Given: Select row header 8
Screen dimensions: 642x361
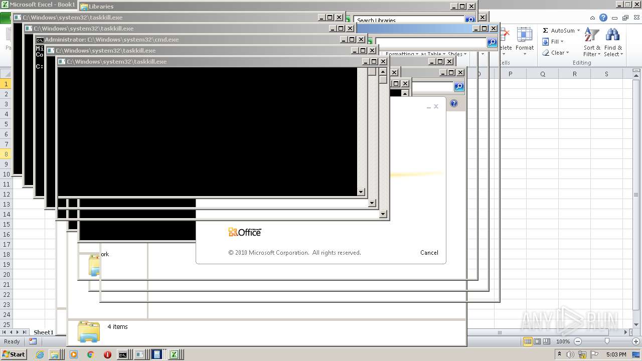Looking at the screenshot, I should click(6, 154).
